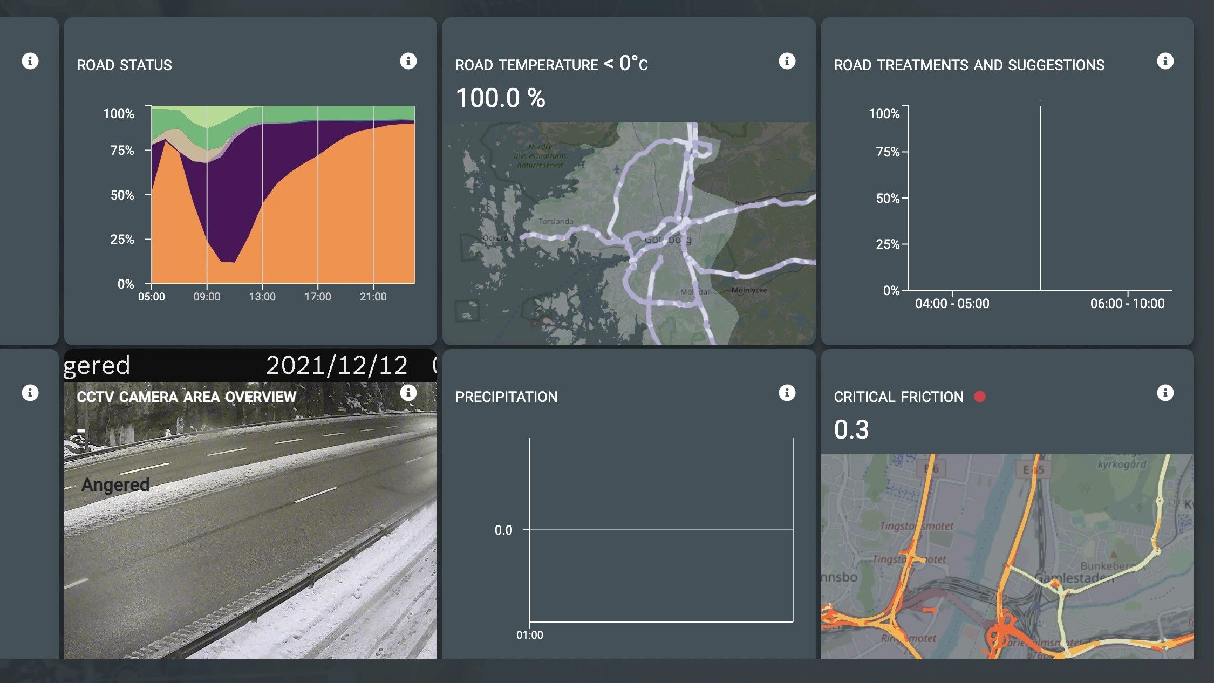Click the info icon on the top-left edge panel
The height and width of the screenshot is (683, 1214).
tap(31, 60)
